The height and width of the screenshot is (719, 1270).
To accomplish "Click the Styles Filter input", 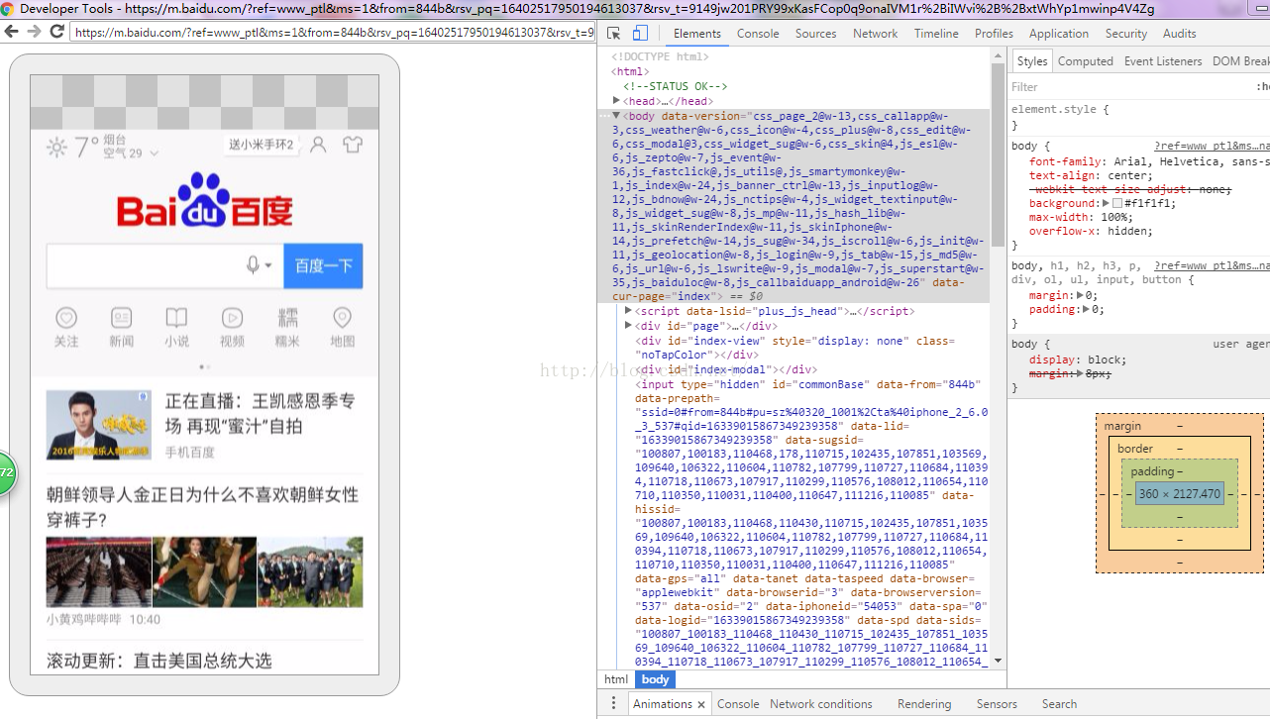I will pos(1129,87).
